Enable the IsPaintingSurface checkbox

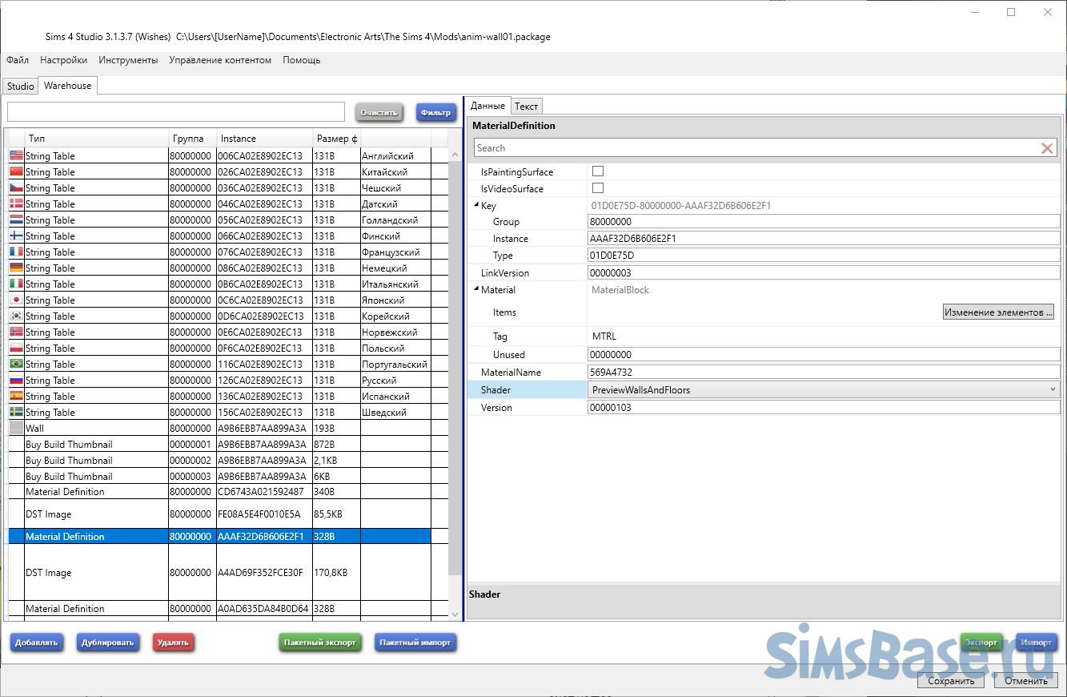coord(597,171)
